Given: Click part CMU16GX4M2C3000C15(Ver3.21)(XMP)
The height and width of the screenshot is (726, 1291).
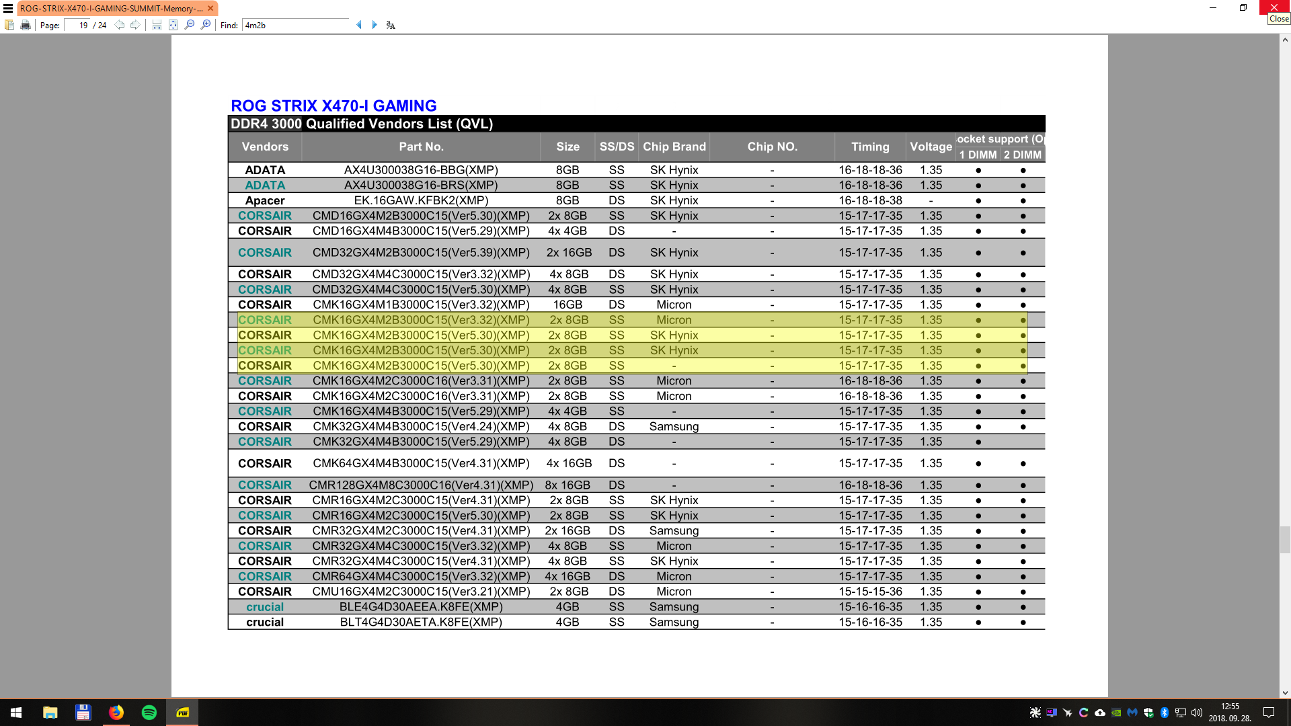Looking at the screenshot, I should 421,592.
